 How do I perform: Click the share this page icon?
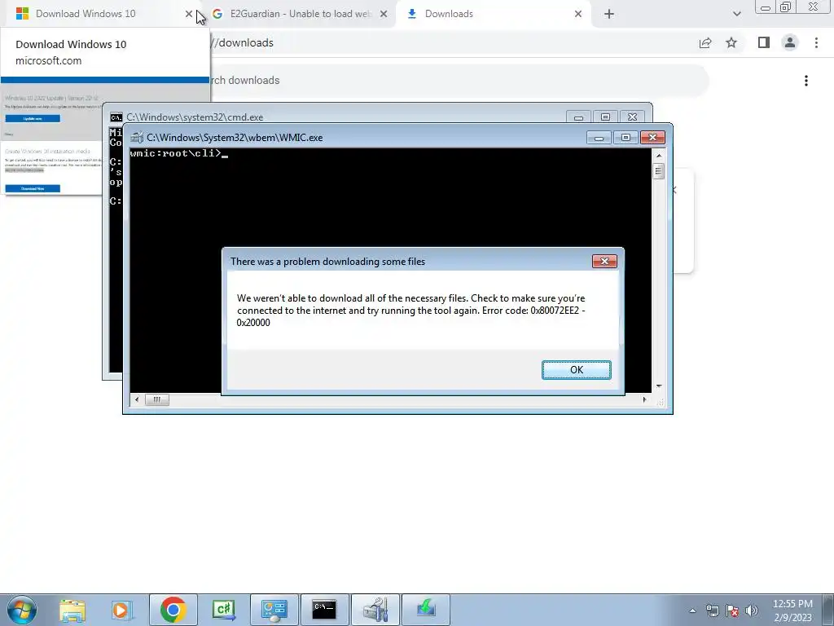point(705,42)
